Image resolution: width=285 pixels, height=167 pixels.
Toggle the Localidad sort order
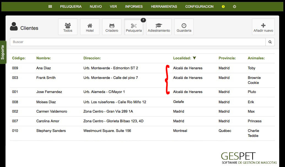tap(195, 58)
